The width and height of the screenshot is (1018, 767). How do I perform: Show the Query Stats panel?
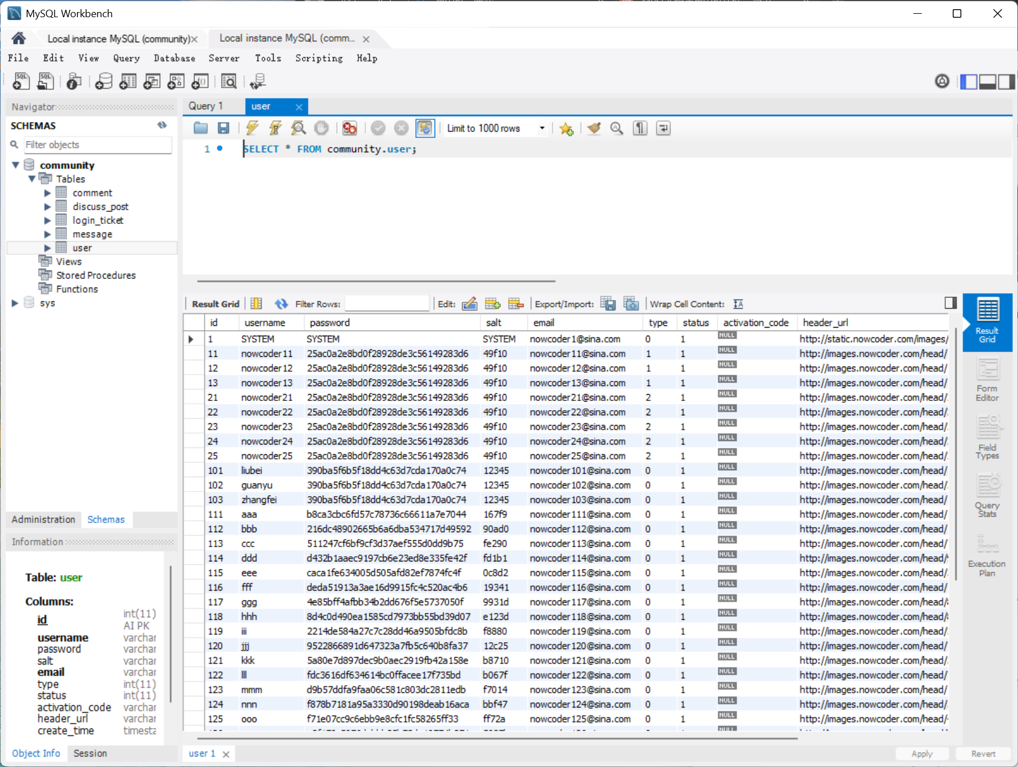tap(988, 495)
